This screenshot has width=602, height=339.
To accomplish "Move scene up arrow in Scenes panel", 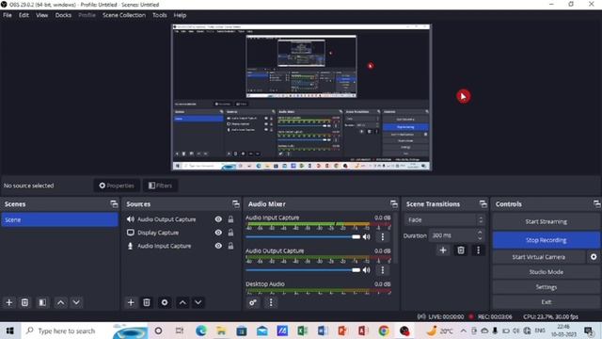I will point(60,302).
